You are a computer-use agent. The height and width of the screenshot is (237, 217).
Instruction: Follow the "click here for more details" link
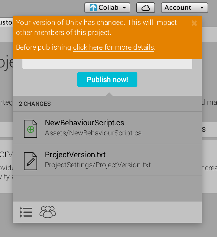click(114, 47)
